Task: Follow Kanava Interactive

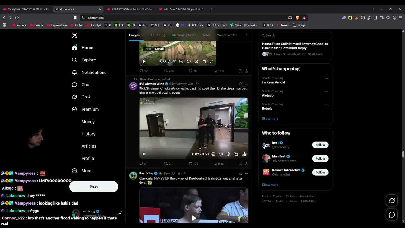Action: point(320,172)
